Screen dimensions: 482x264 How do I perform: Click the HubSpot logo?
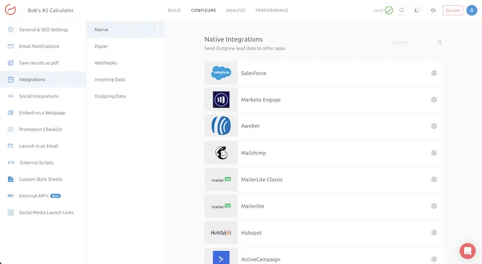coord(221,233)
